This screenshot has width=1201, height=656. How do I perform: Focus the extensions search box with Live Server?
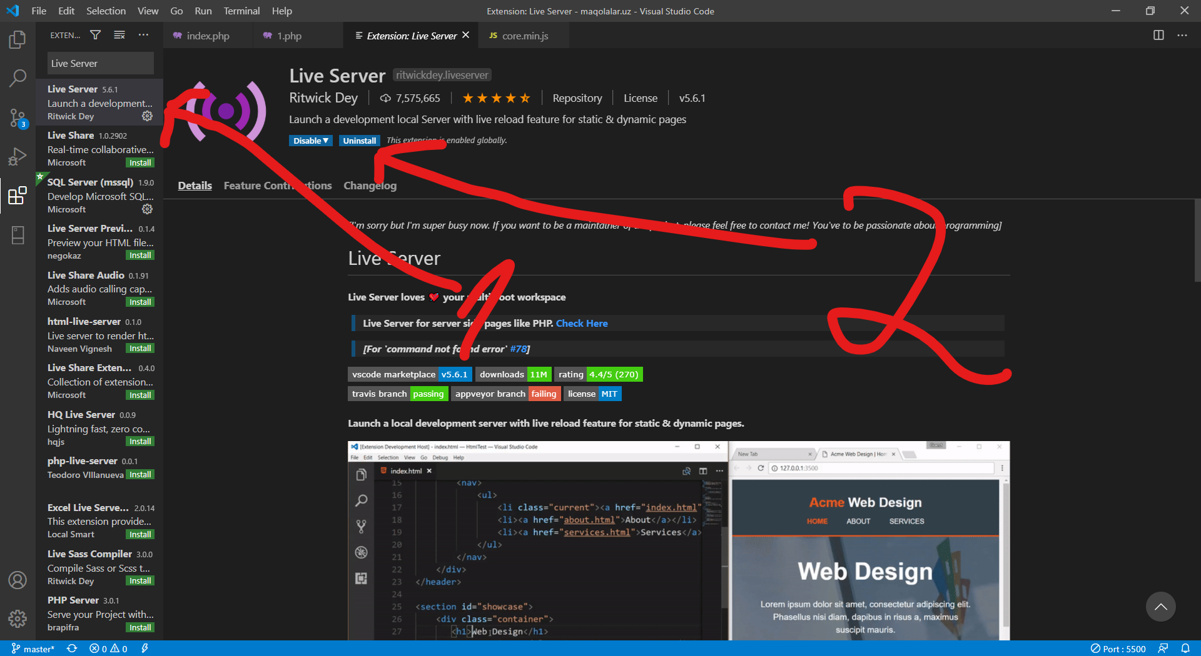pos(100,63)
